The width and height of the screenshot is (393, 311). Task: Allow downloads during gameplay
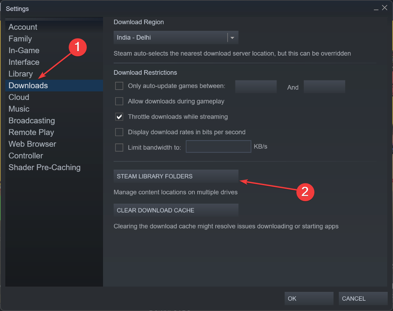pos(119,101)
